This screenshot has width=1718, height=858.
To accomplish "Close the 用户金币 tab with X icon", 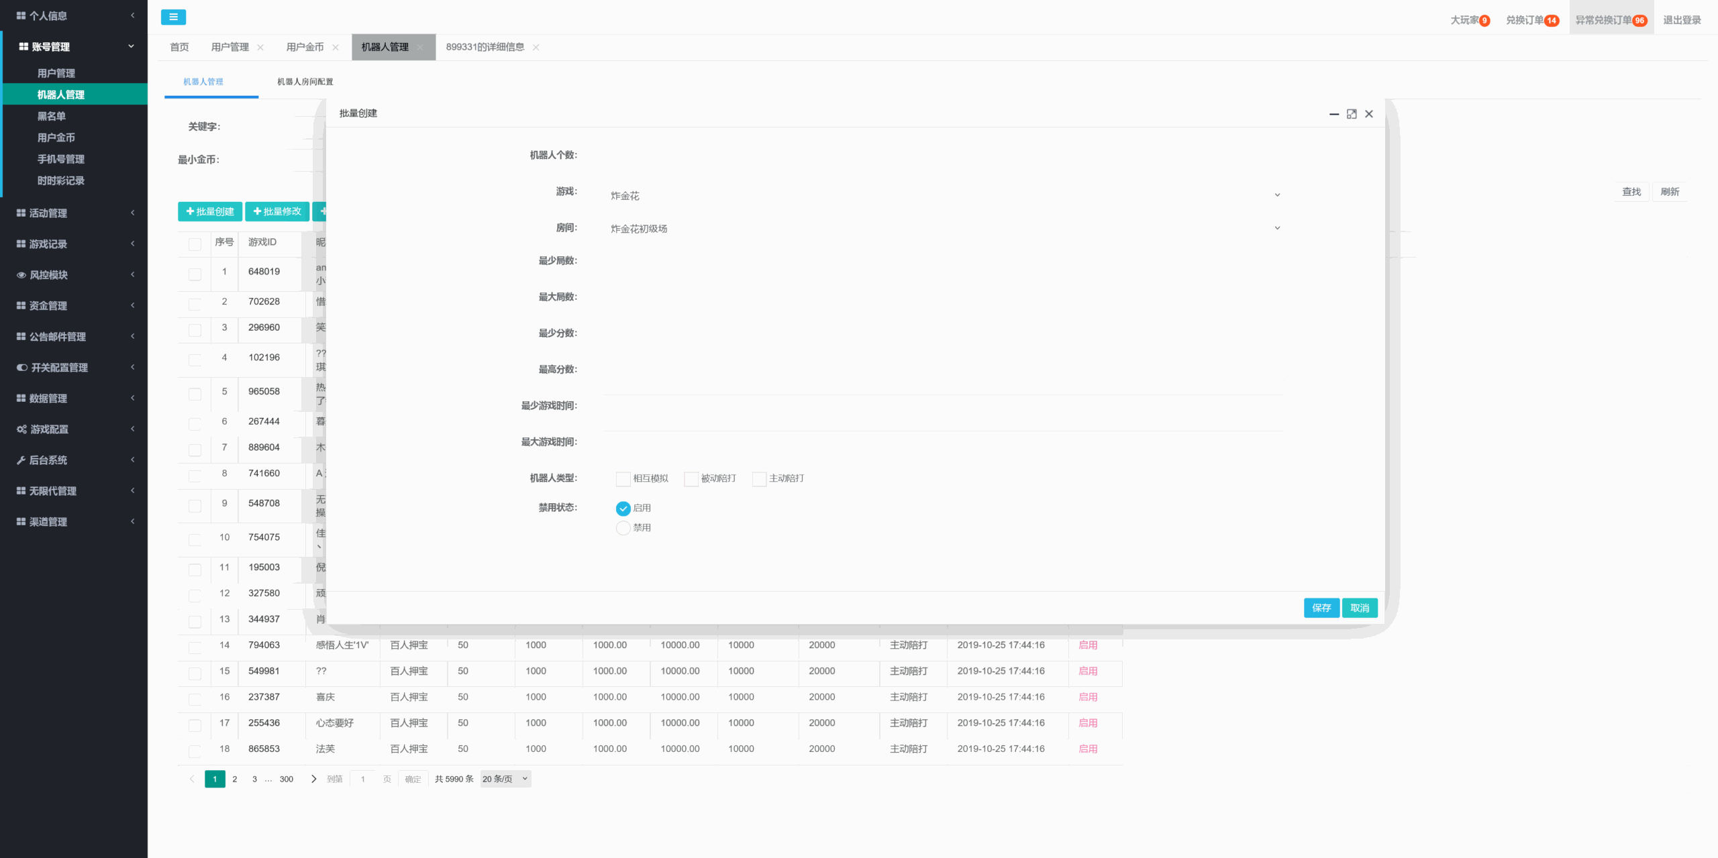I will [336, 47].
